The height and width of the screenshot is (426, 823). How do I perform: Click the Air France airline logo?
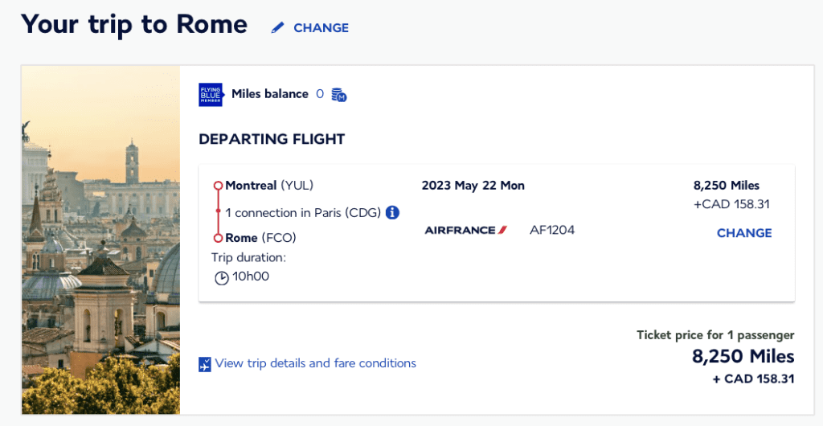pyautogui.click(x=466, y=231)
